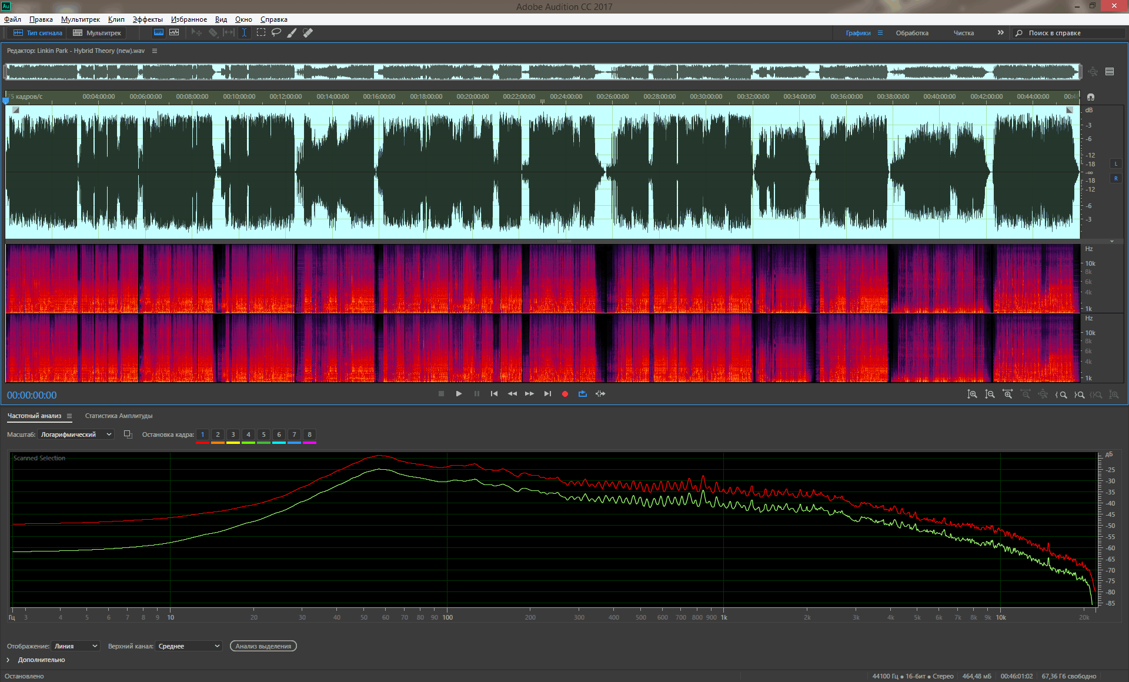Click the grayed-out Zoom Out Time icon
Image resolution: width=1129 pixels, height=682 pixels.
pyautogui.click(x=1026, y=395)
